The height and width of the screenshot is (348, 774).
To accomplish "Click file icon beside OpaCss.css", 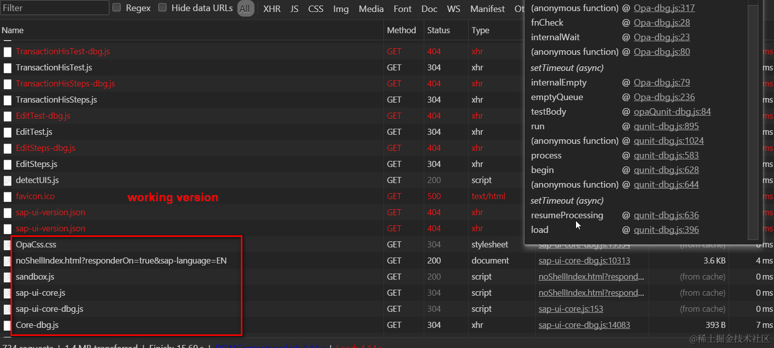I will pyautogui.click(x=8, y=245).
